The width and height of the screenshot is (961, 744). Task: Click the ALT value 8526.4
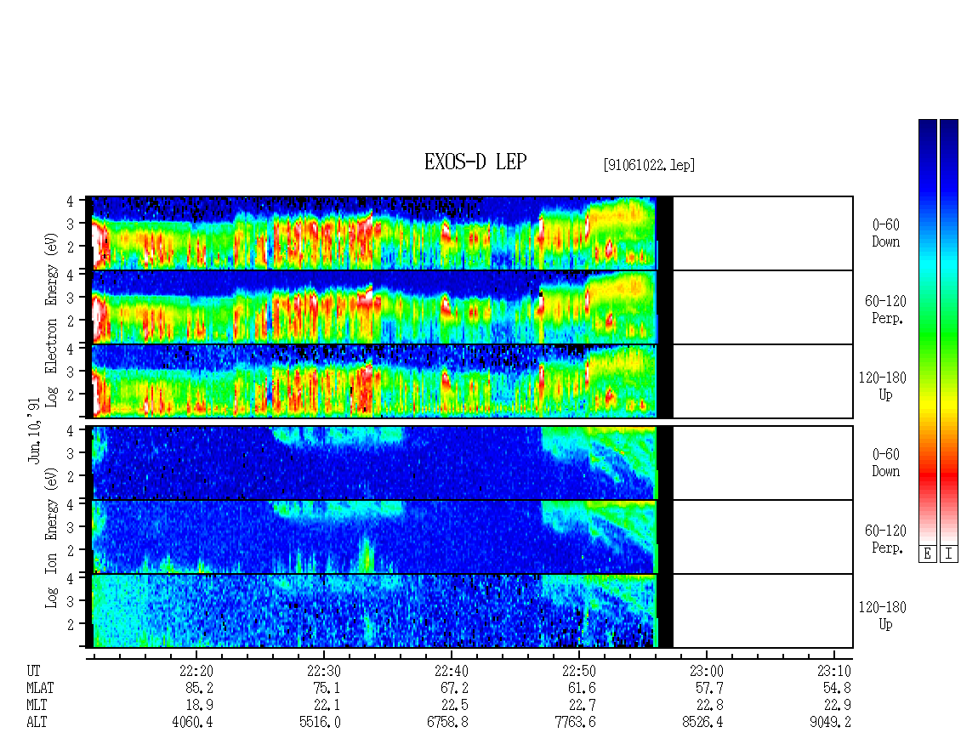703,723
